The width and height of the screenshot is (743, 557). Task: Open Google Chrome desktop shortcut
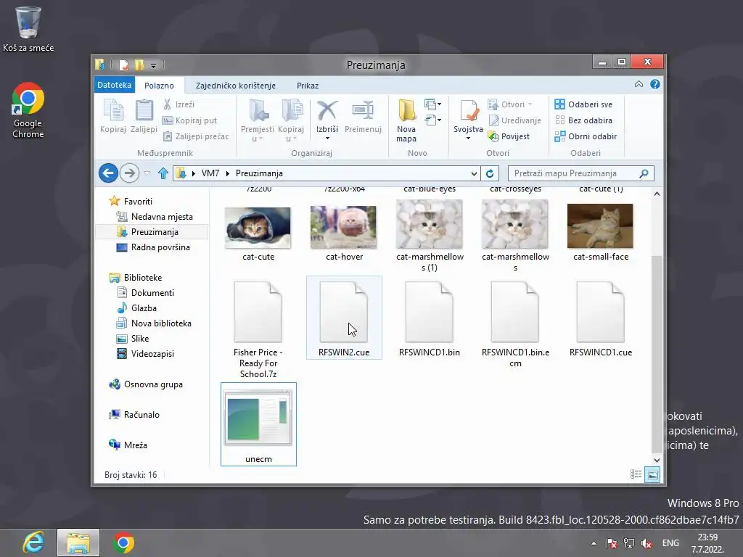click(28, 110)
